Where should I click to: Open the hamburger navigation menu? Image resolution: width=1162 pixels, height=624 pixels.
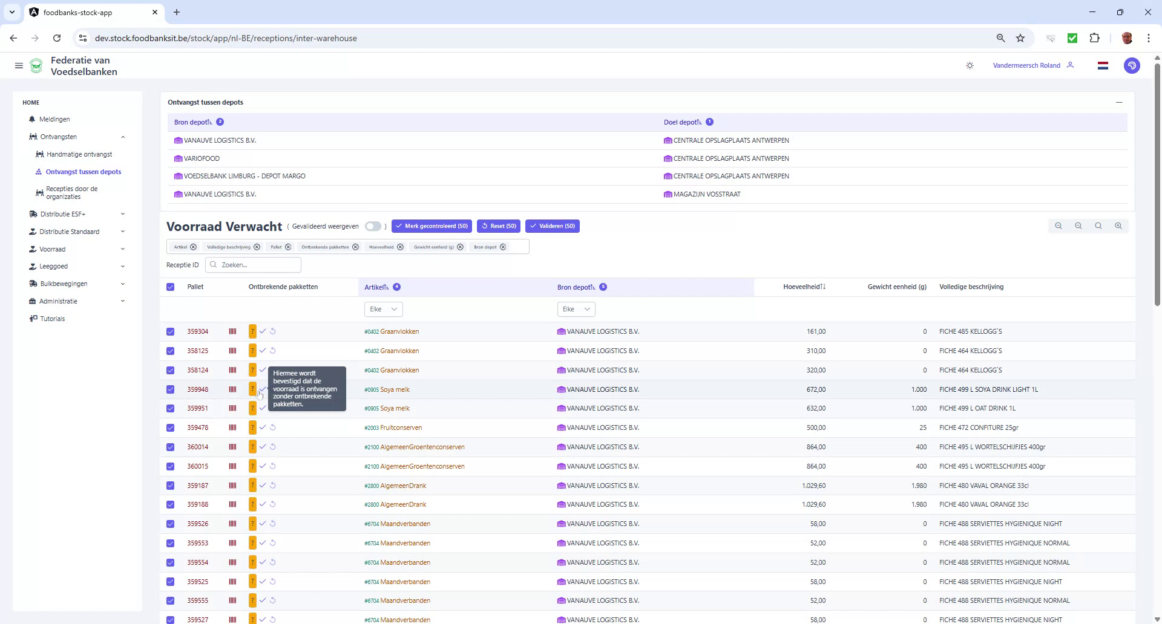[19, 65]
